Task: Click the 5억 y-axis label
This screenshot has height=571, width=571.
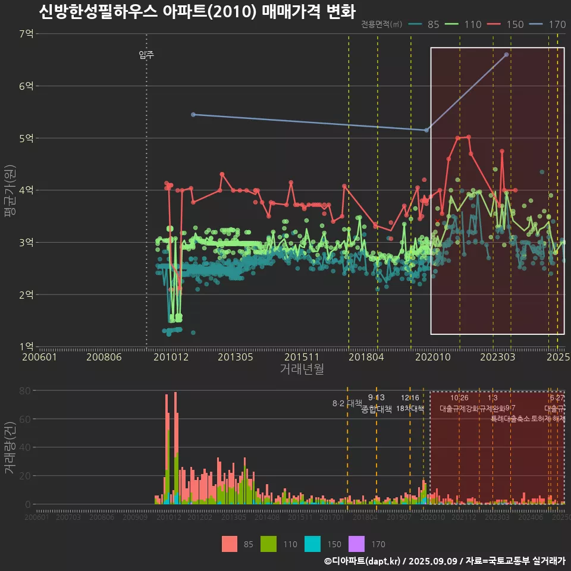Action: pos(26,138)
